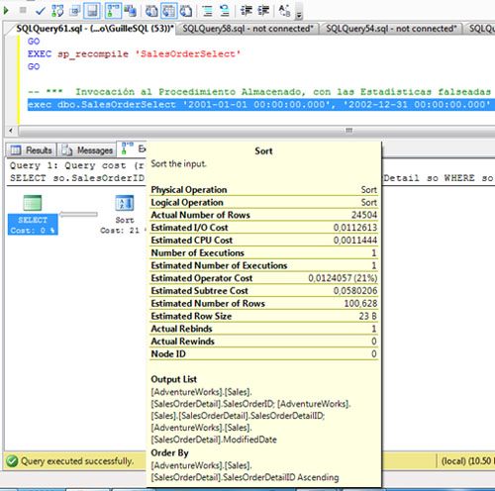The height and width of the screenshot is (491, 495).
Task: Decrease indent of selected lines
Action: (247, 11)
